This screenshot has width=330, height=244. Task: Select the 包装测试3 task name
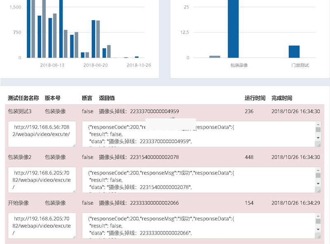click(19, 111)
